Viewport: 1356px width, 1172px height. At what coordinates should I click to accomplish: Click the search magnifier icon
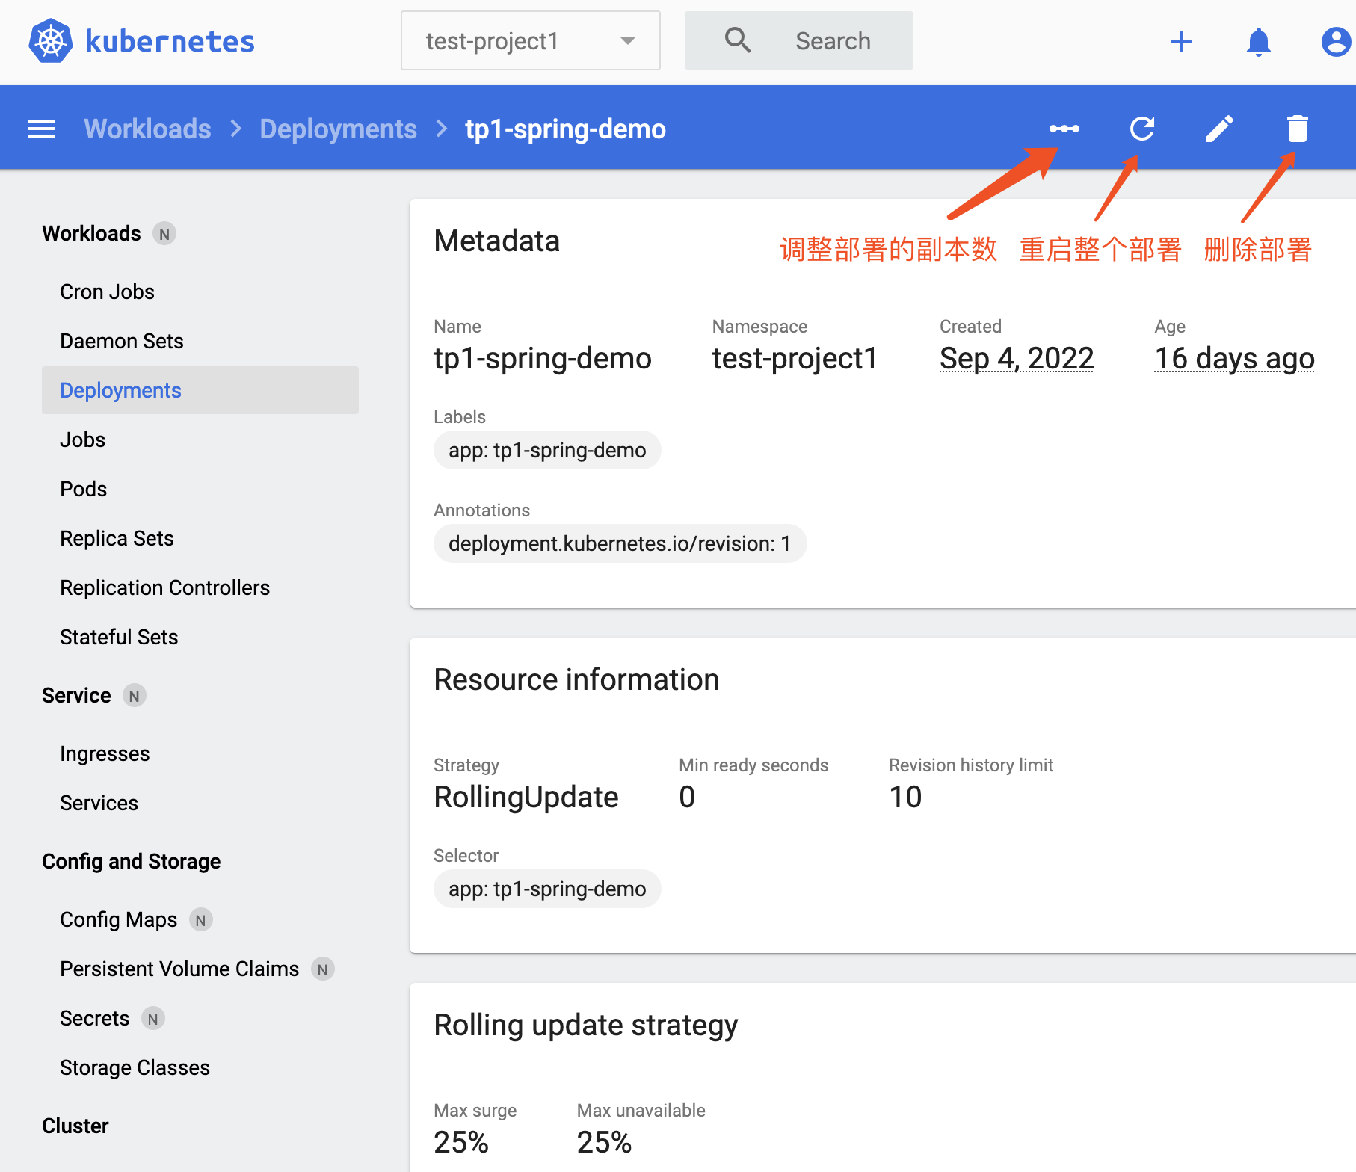point(737,40)
